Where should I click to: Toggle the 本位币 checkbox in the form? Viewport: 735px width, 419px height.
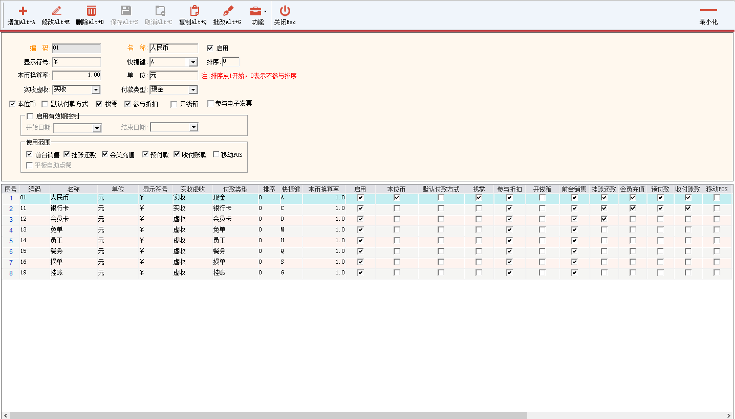click(13, 104)
